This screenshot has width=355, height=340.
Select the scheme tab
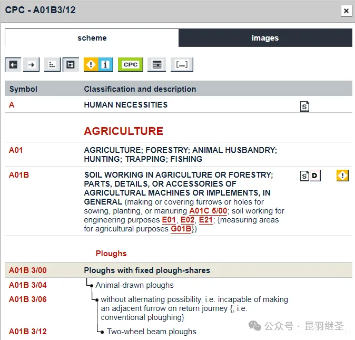coord(92,38)
